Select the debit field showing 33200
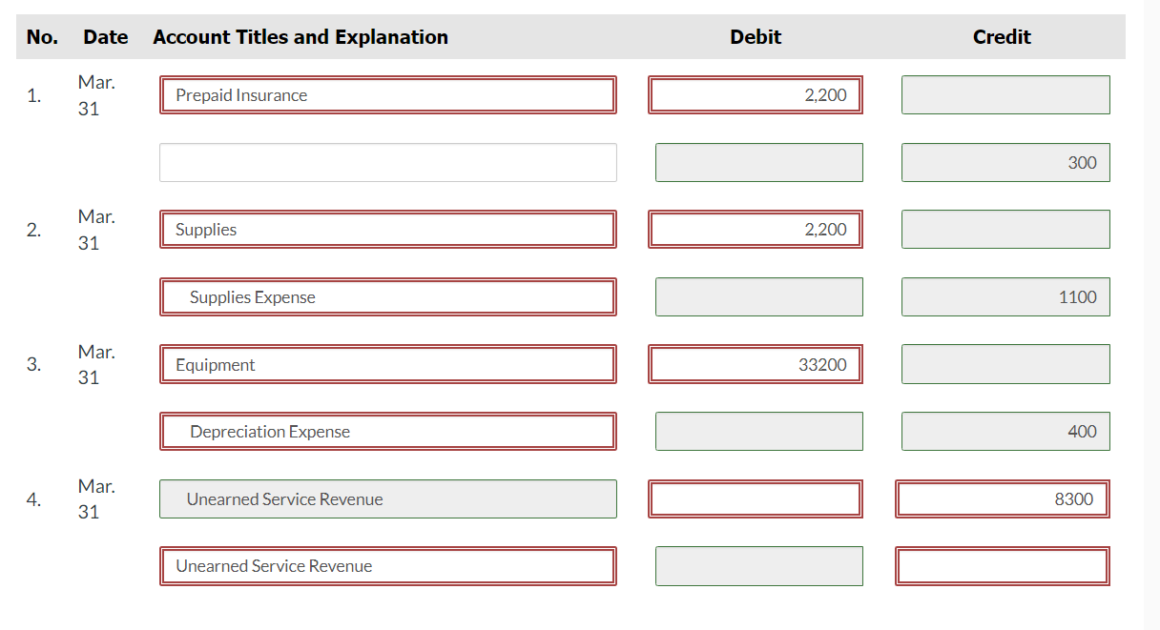 pyautogui.click(x=755, y=364)
